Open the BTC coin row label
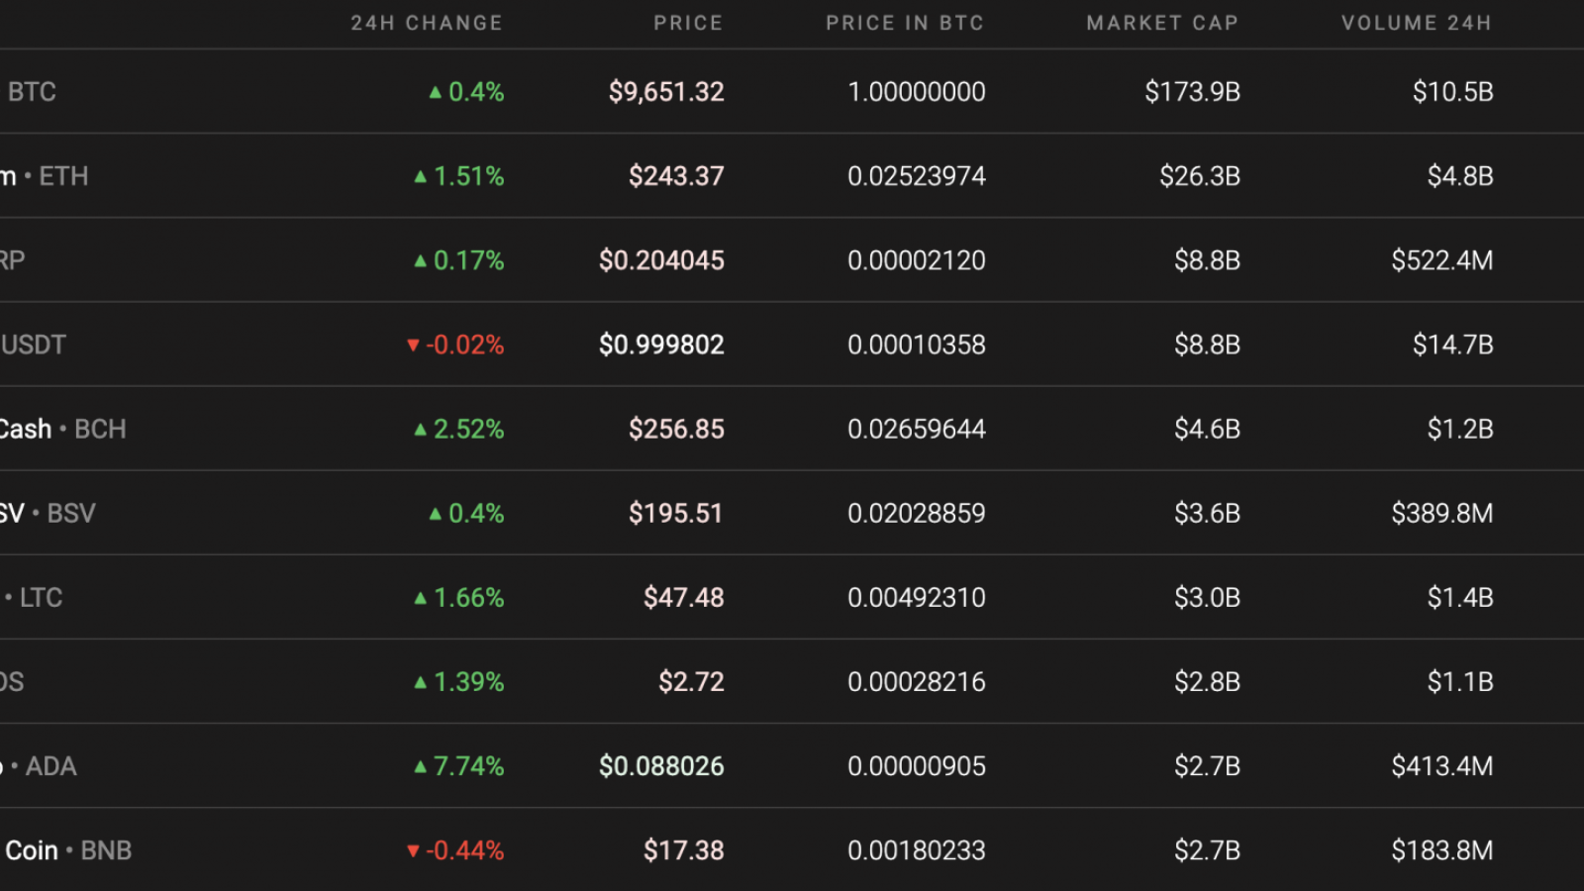The height and width of the screenshot is (891, 1584). [32, 92]
